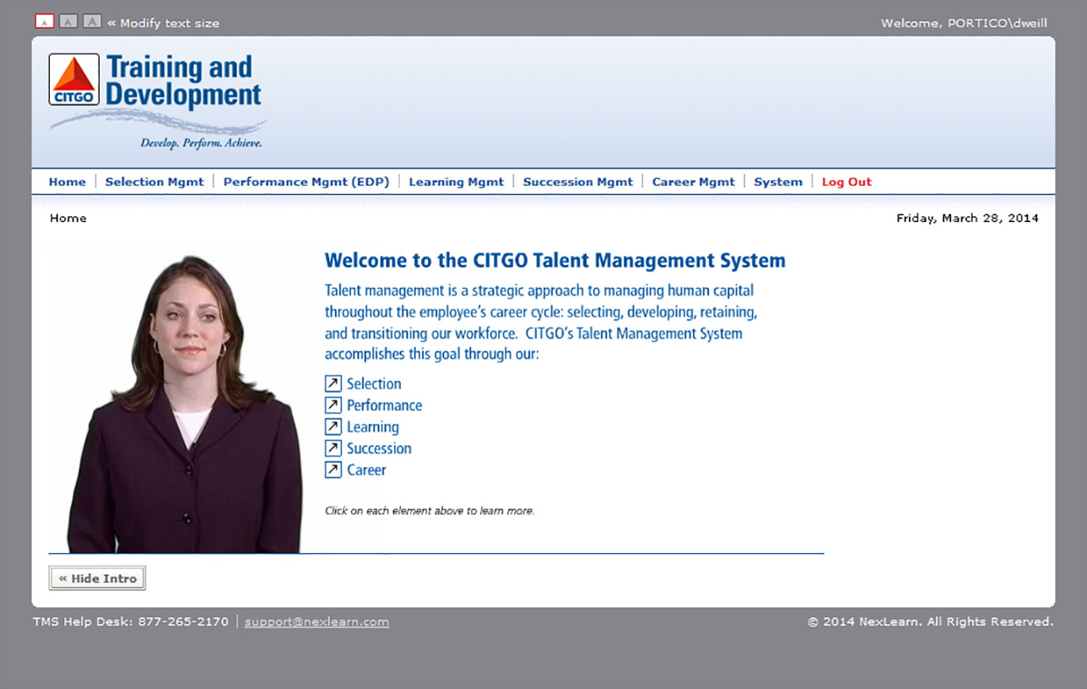The image size is (1087, 689).
Task: Click the Hide Intro button
Action: pos(97,578)
